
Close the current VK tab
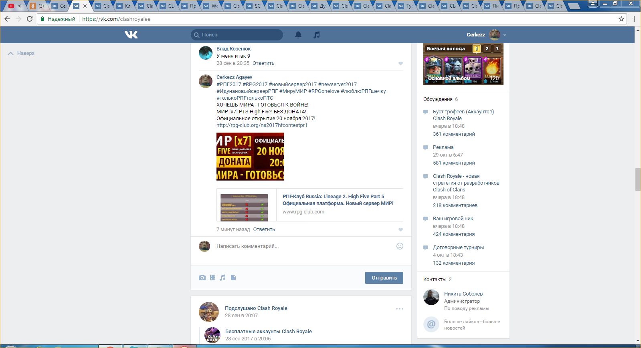85,6
